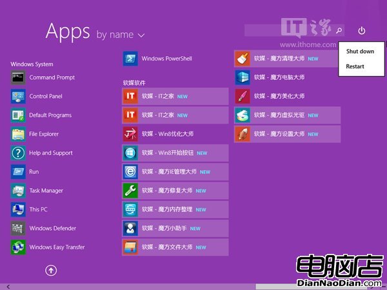
Task: Click the Run label
Action: pyautogui.click(x=34, y=172)
